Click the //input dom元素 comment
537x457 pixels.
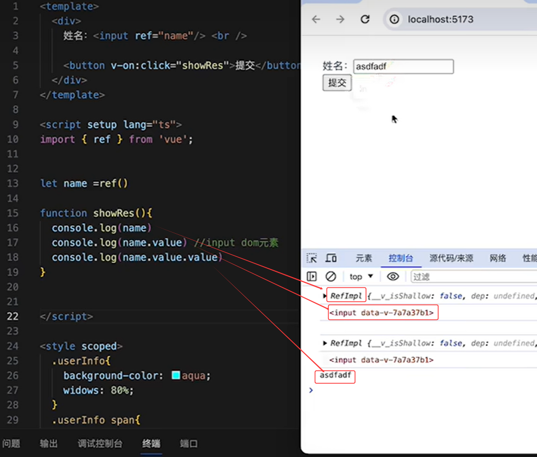click(236, 243)
